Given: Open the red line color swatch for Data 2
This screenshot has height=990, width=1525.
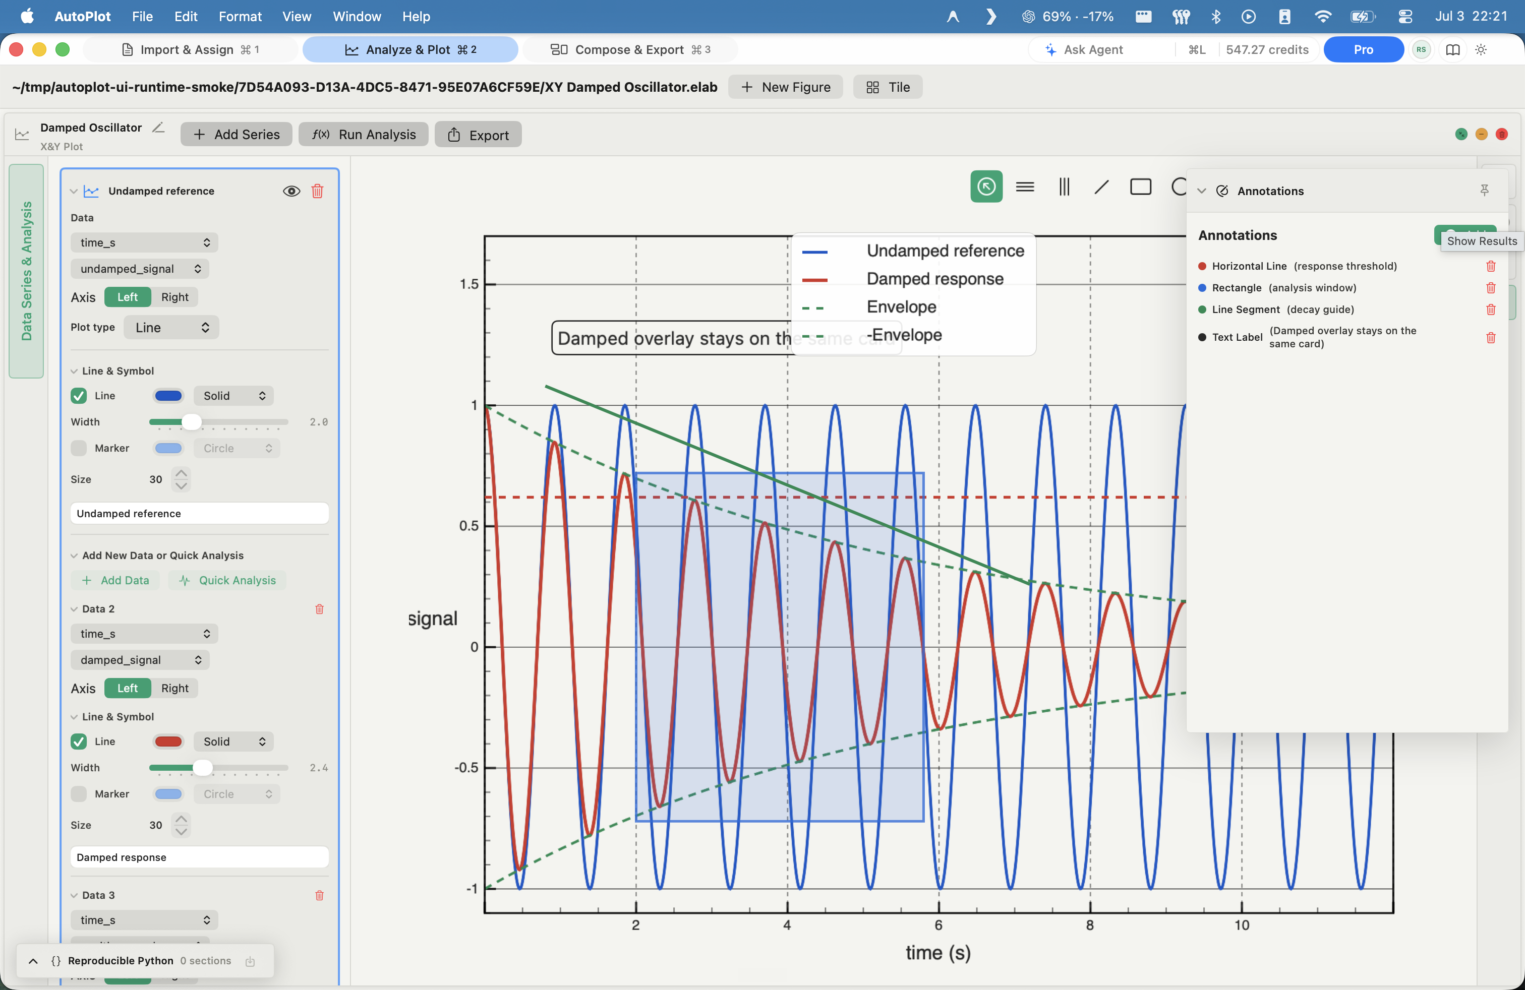Looking at the screenshot, I should [168, 741].
